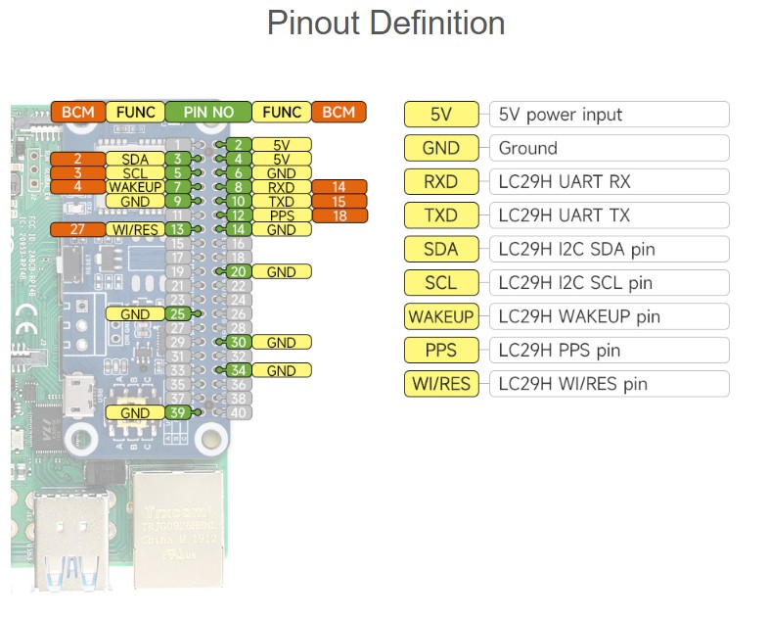Viewport: 769px width, 620px height.
Task: Select WI/RES label at pin 13
Action: [135, 229]
